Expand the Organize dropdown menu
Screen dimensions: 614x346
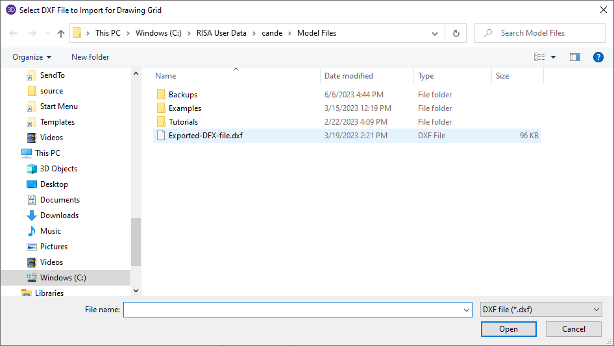coord(32,57)
